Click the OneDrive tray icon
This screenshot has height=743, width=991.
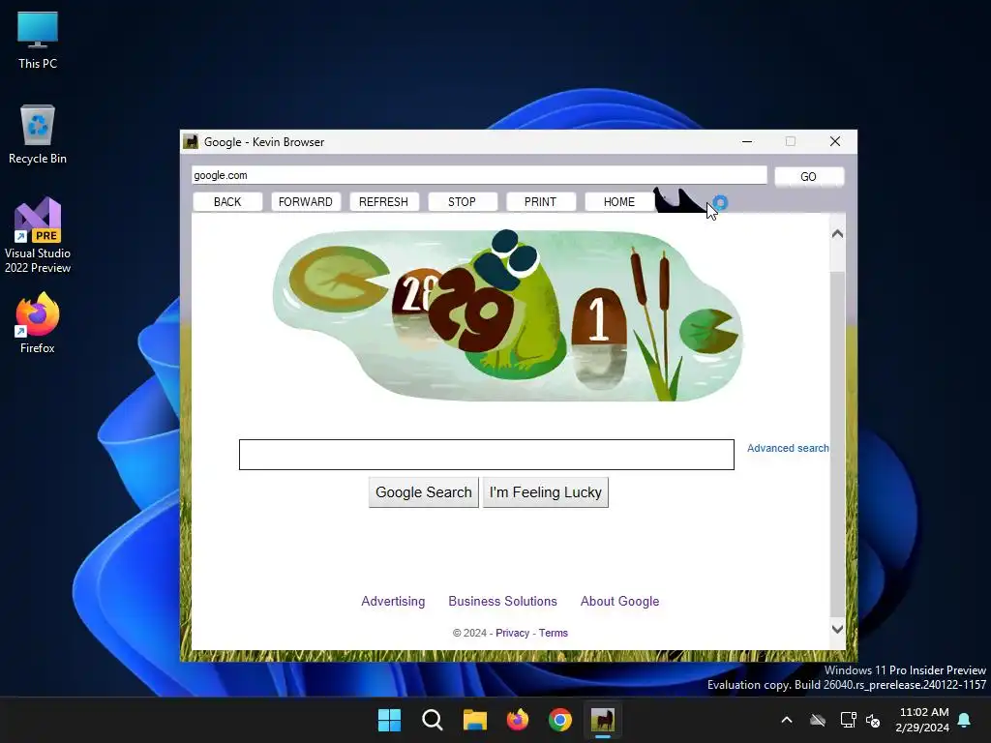click(x=818, y=720)
